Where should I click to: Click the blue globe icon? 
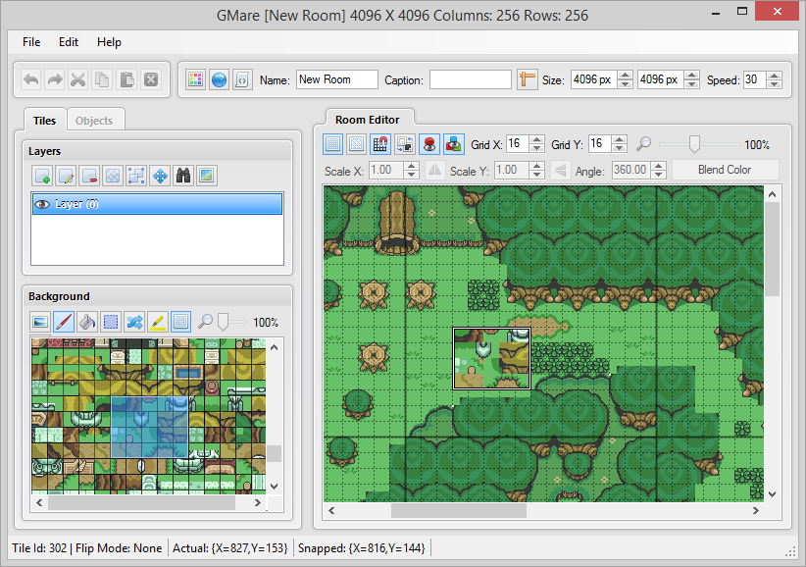tap(219, 79)
